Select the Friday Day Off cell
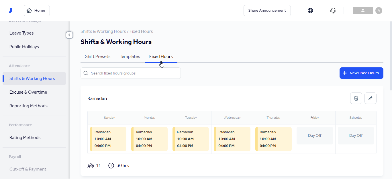Viewport: 392px width, 179px height. [314, 135]
